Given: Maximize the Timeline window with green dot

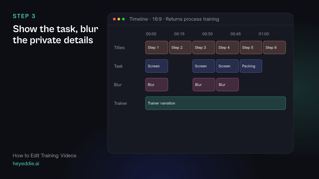Looking at the screenshot, I should pyautogui.click(x=123, y=19).
